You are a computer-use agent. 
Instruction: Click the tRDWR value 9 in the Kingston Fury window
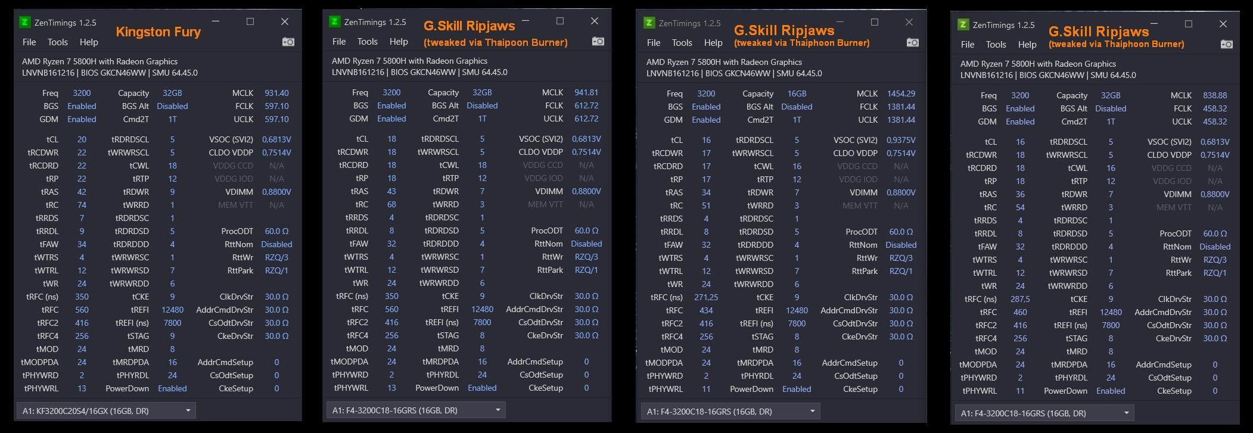pyautogui.click(x=172, y=192)
